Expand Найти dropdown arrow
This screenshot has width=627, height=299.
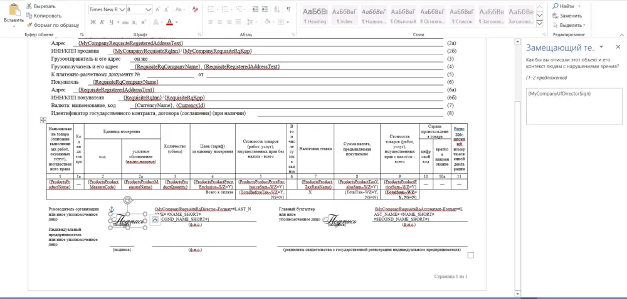579,6
